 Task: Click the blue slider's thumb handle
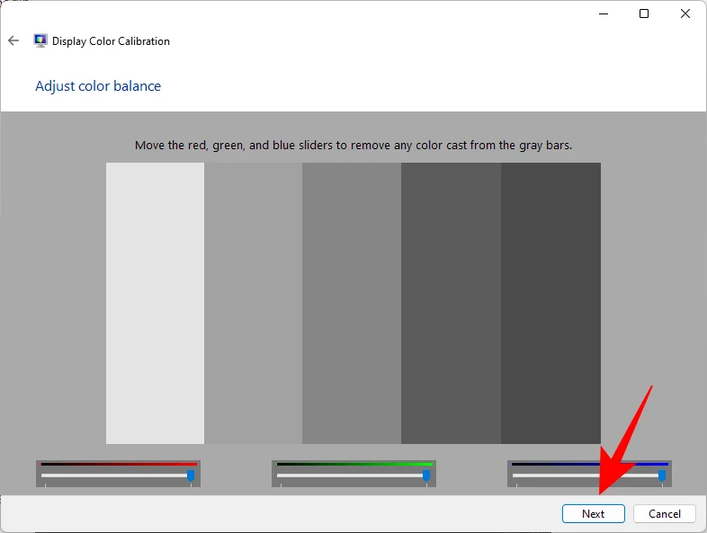pyautogui.click(x=661, y=475)
